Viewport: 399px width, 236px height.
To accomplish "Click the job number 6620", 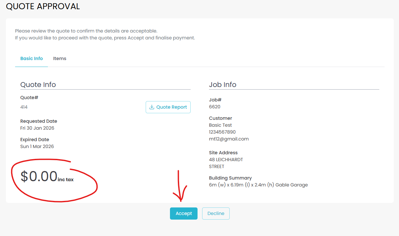I will (215, 107).
